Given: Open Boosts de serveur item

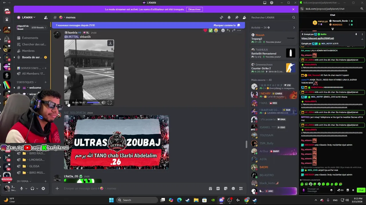Looking at the screenshot, I should 32,57.
